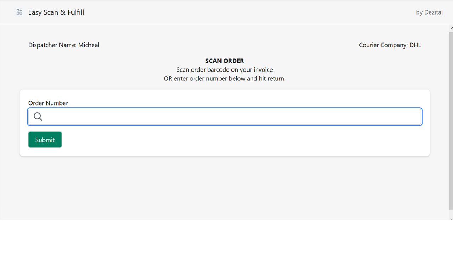Click the Easy Scan & Fulfill title
The height and width of the screenshot is (255, 453).
click(x=56, y=12)
